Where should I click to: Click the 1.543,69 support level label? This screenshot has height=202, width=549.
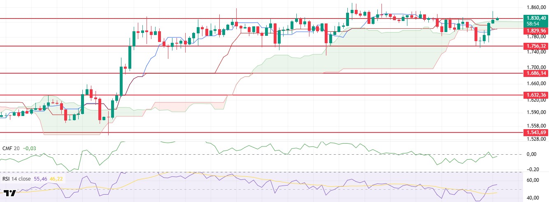(x=534, y=132)
